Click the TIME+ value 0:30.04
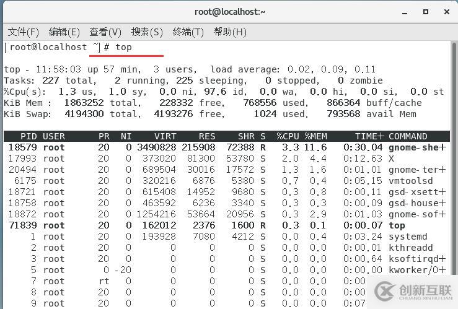458x309 pixels. pos(363,147)
